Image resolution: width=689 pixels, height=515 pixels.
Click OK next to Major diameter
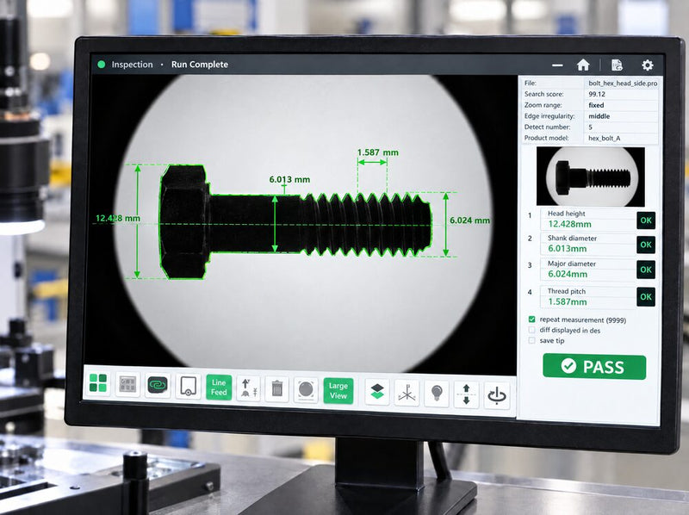pyautogui.click(x=646, y=270)
